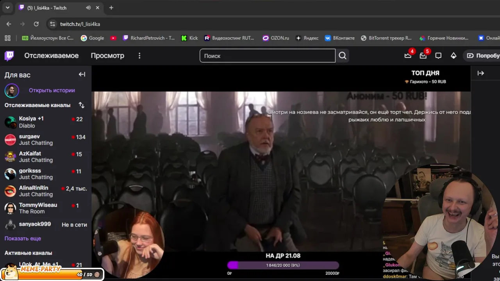Reload the Twitch page
Screen dimensions: 500x281
pyautogui.click(x=36, y=24)
